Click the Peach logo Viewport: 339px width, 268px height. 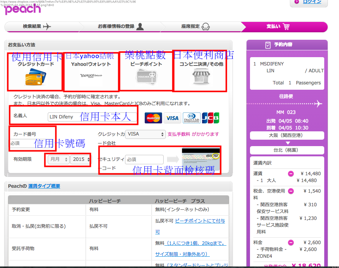[x=22, y=9]
